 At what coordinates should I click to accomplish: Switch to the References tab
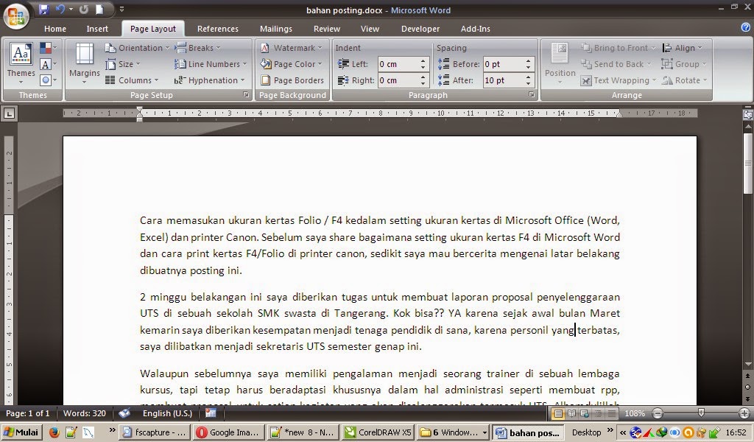tap(217, 29)
